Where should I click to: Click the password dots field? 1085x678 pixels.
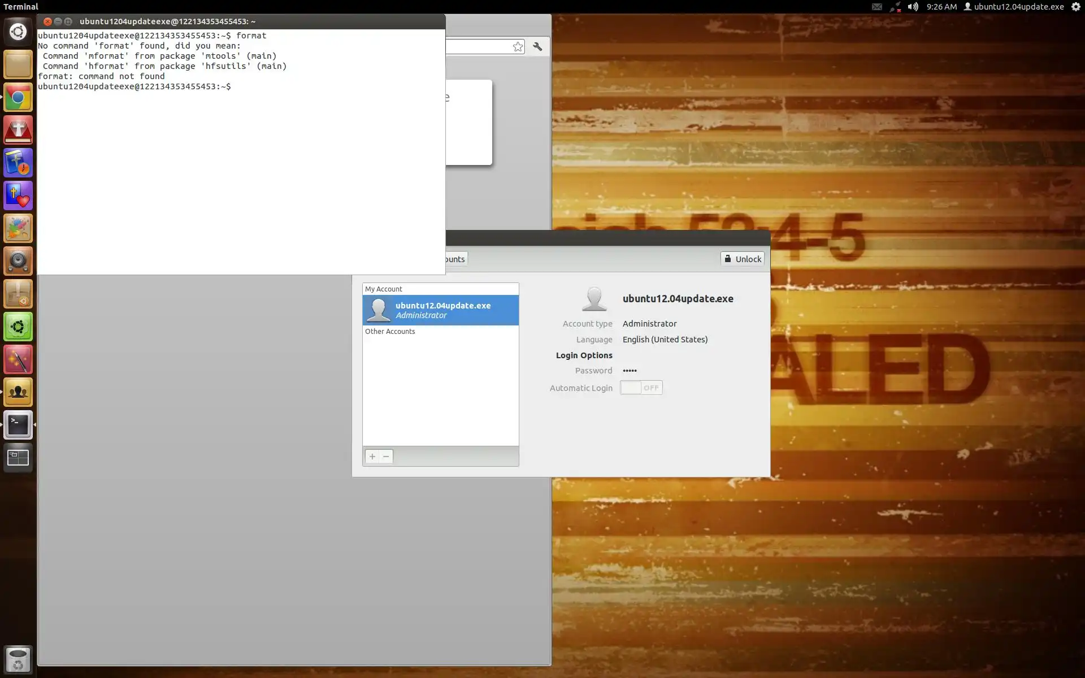630,371
